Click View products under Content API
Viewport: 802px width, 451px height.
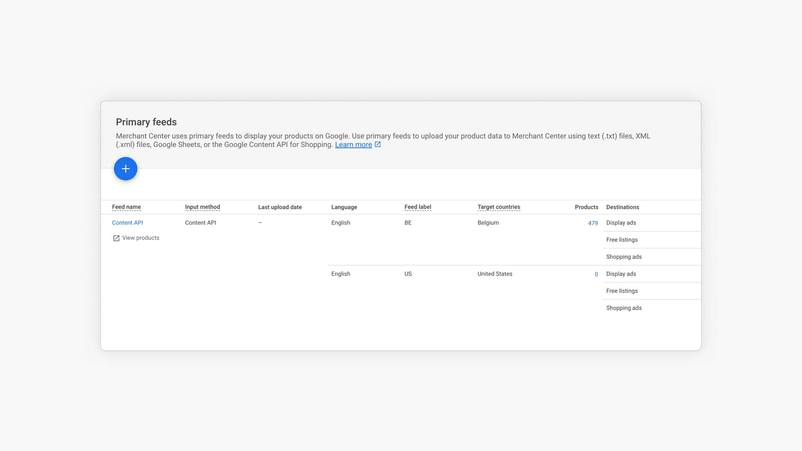[140, 238]
